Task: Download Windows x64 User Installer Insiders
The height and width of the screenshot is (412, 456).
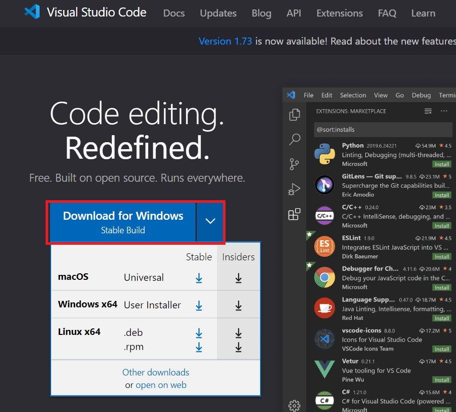Action: pyautogui.click(x=239, y=306)
